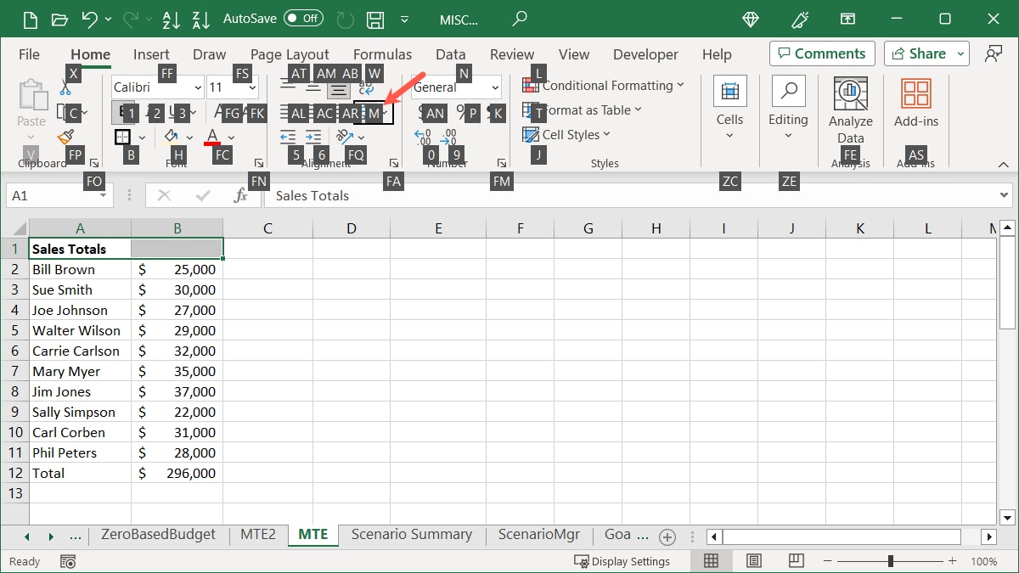Click the Undo arrow in title bar
1019x573 pixels.
pyautogui.click(x=89, y=19)
